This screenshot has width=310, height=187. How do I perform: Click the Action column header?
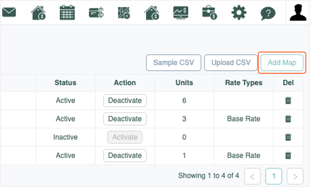pos(125,83)
